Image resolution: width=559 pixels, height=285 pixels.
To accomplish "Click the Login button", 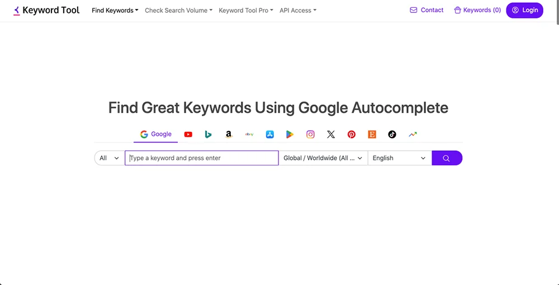I will coord(524,10).
